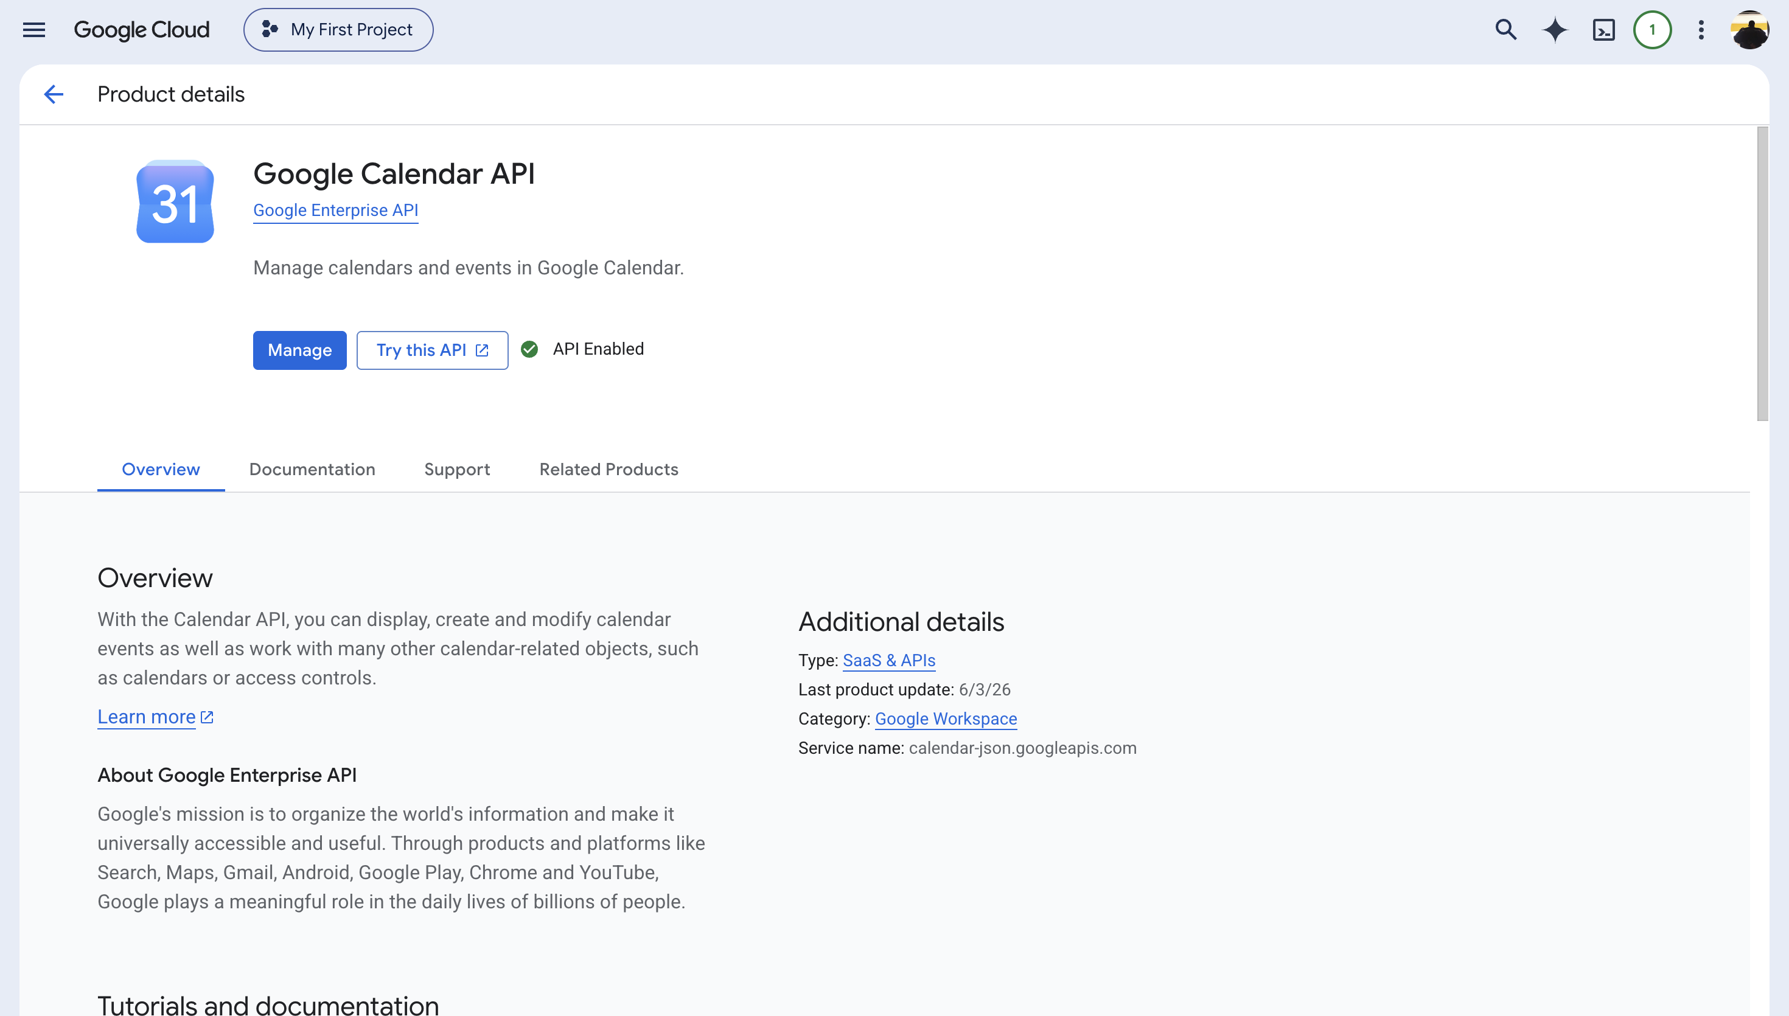Go back with the blue arrow
This screenshot has height=1016, width=1789.
[54, 94]
